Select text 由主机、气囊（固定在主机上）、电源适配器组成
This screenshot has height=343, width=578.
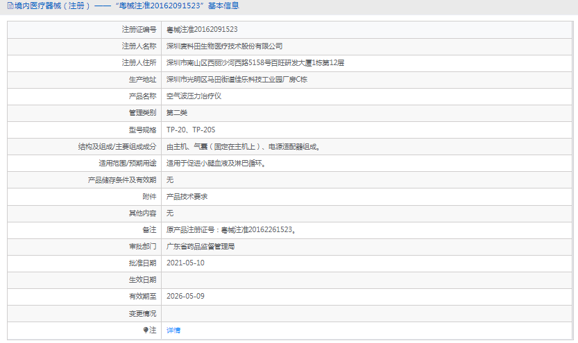coord(241,146)
